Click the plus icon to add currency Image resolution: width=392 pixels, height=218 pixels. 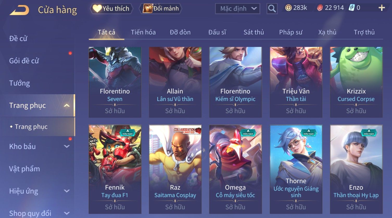(x=382, y=8)
